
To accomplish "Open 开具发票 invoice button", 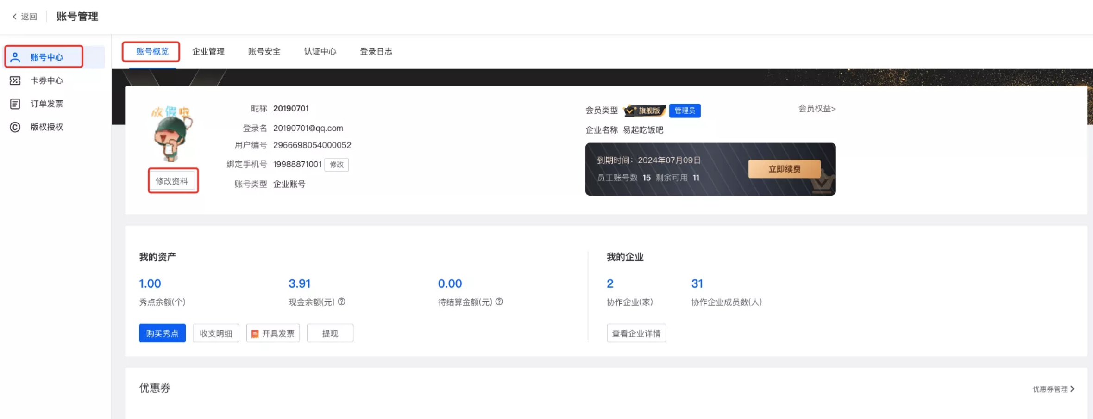I will 273,333.
